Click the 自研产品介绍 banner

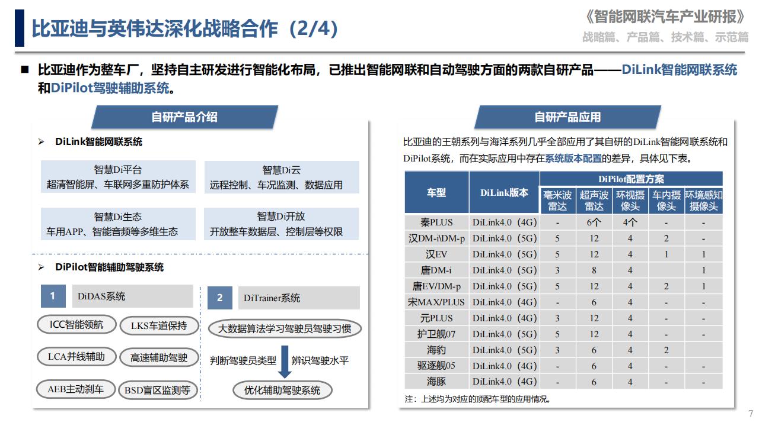(184, 117)
